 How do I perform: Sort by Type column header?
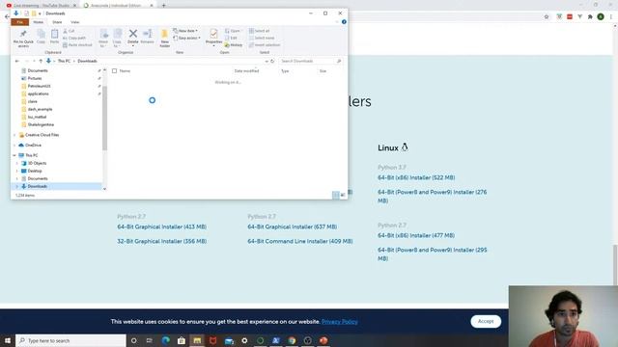point(285,70)
